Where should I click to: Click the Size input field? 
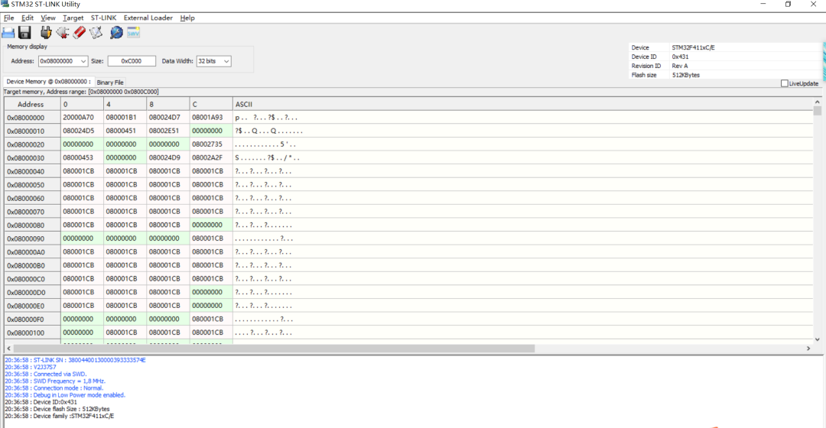click(x=132, y=61)
